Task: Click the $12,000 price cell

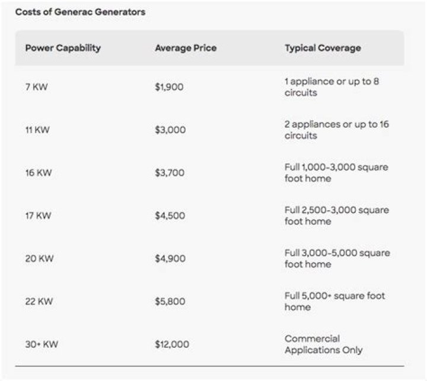Action: pos(172,344)
